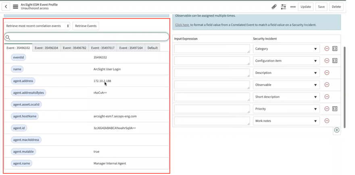Click the value 'ArcSight User Login'
The width and height of the screenshot is (355, 175).
point(107,69)
